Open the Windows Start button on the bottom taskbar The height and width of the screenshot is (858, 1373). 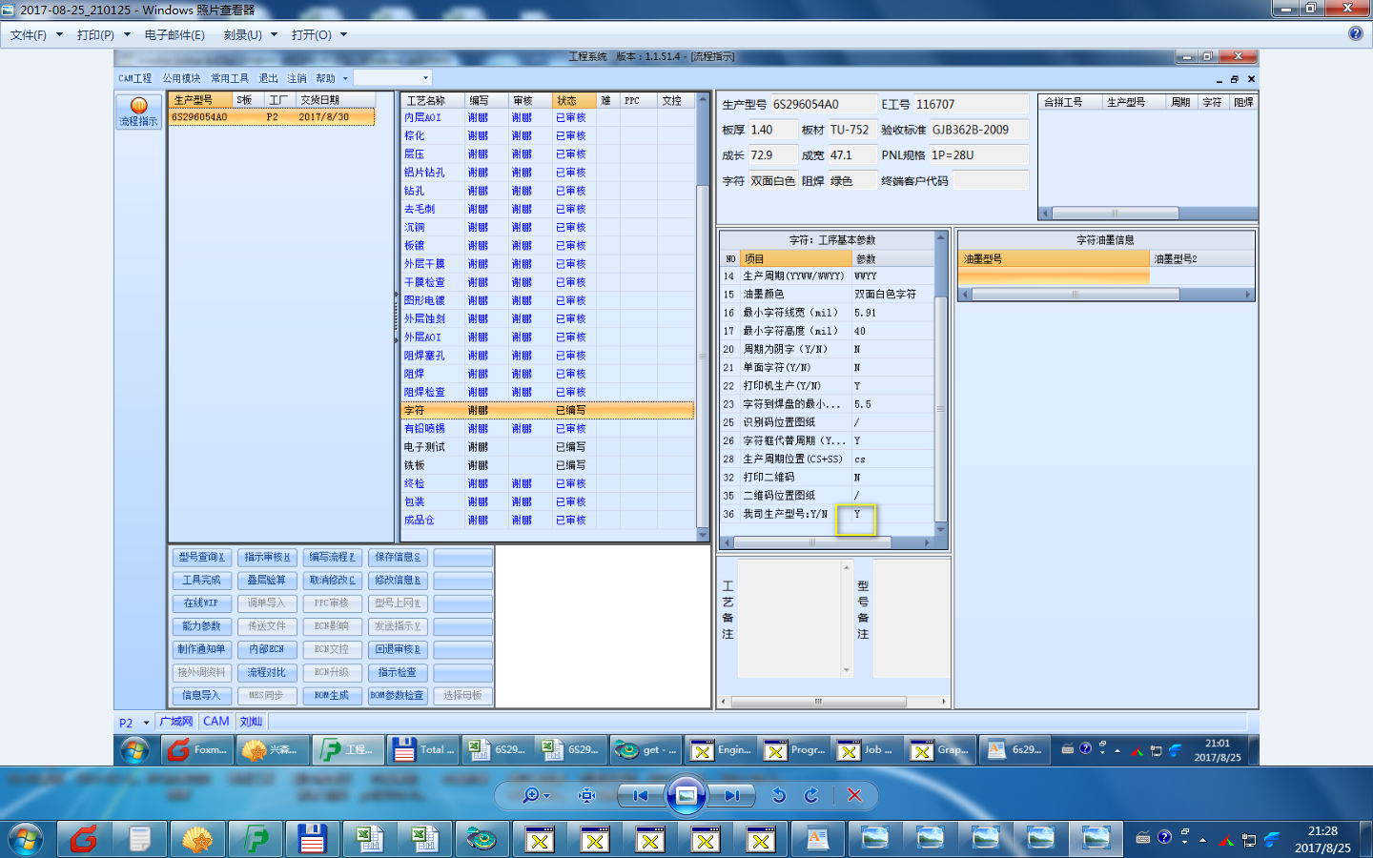(x=26, y=840)
